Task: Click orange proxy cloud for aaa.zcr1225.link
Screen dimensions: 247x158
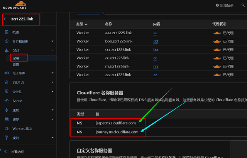Action: point(217,33)
